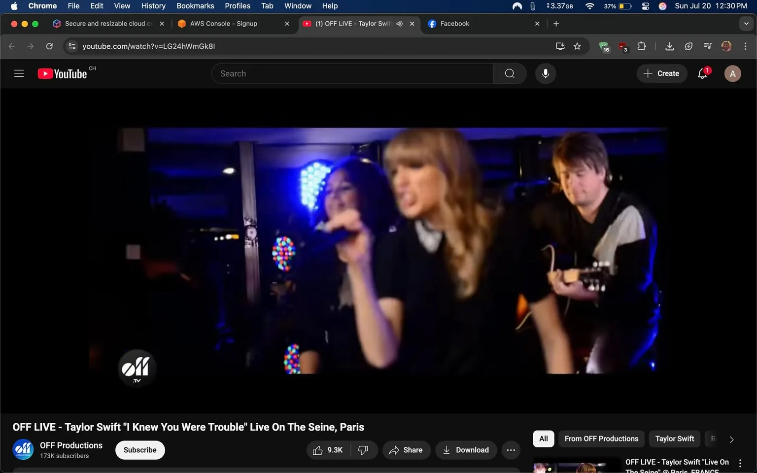Click the Share button below the video

pos(406,450)
